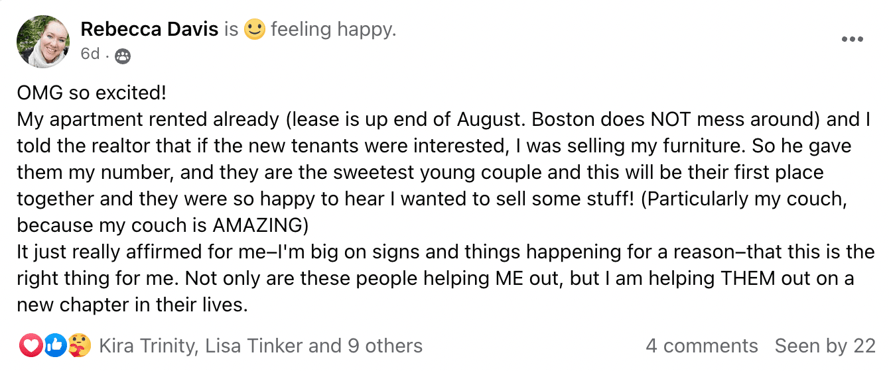Expand the '4 comments' section
This screenshot has width=889, height=371.
pyautogui.click(x=702, y=346)
